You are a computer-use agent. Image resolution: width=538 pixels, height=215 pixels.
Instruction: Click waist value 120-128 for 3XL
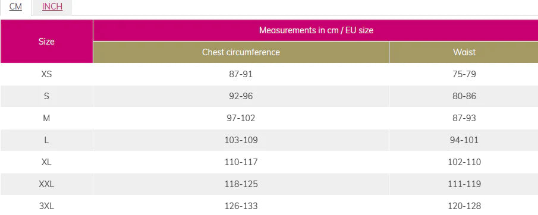(x=464, y=205)
